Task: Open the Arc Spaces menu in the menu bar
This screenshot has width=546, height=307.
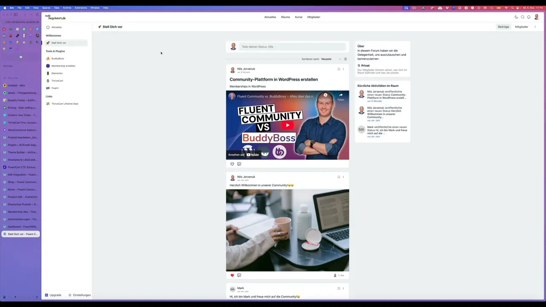Action: (46, 8)
